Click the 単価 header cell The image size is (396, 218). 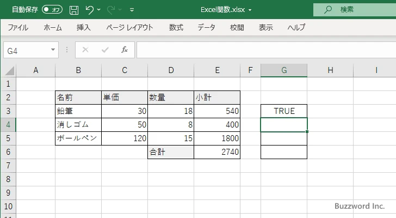tap(125, 98)
